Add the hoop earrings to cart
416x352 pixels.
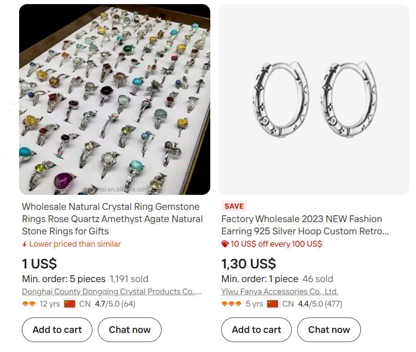coord(256,330)
